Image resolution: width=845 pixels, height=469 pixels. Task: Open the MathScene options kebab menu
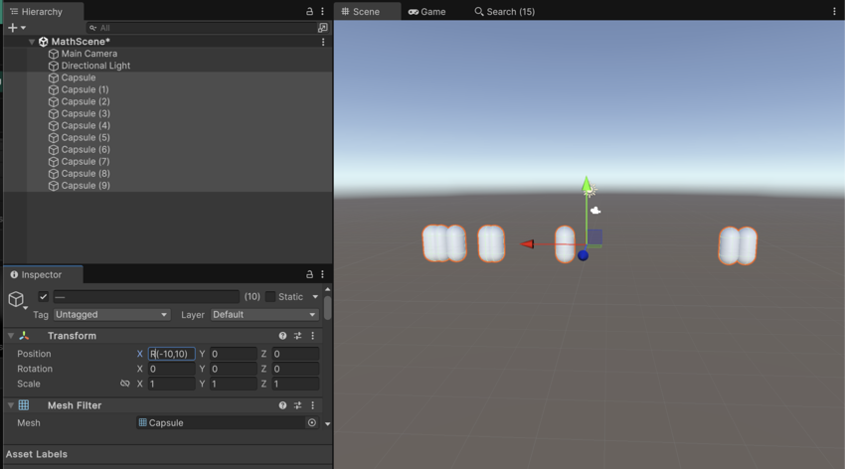click(x=323, y=42)
